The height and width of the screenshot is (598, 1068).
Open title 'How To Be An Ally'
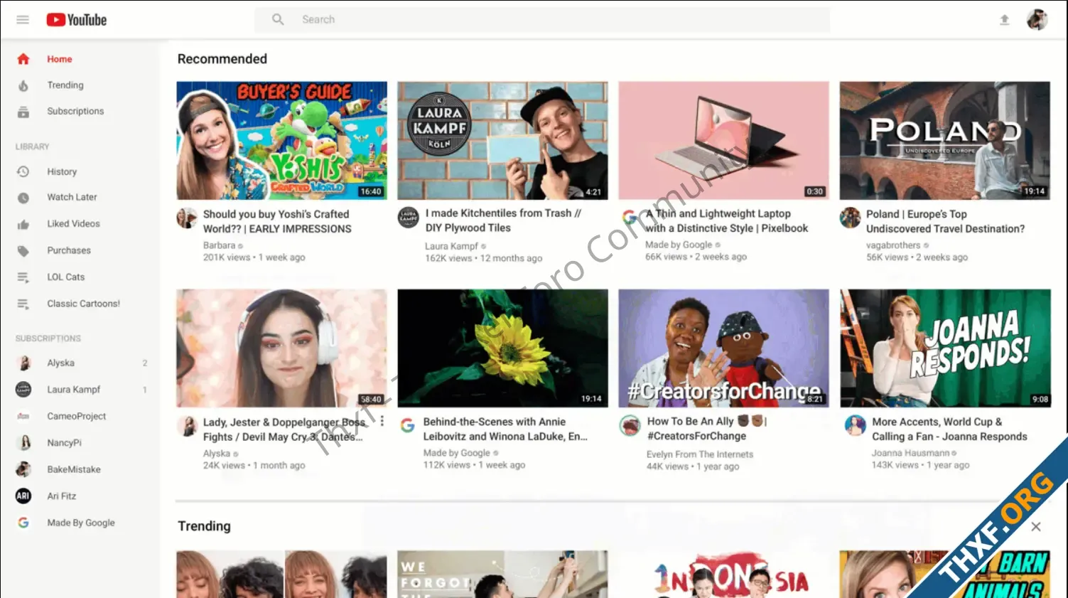click(706, 429)
